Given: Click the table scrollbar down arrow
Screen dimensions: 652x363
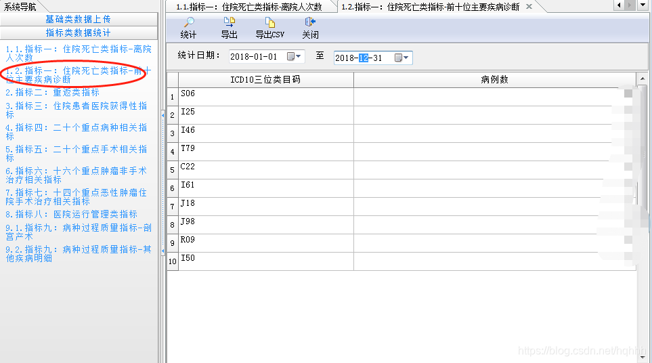Looking at the screenshot, I should pos(643,357).
